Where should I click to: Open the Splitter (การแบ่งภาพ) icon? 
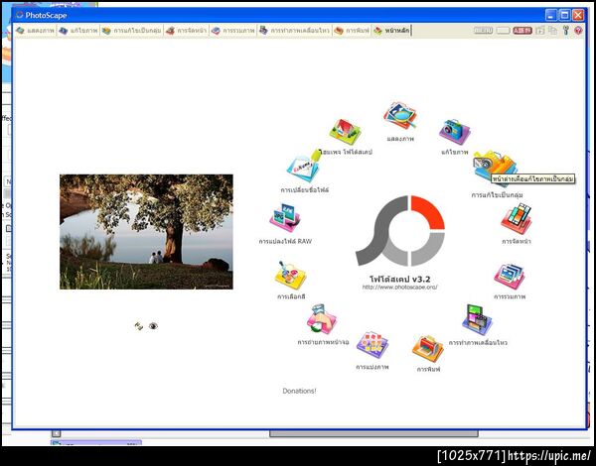point(372,345)
